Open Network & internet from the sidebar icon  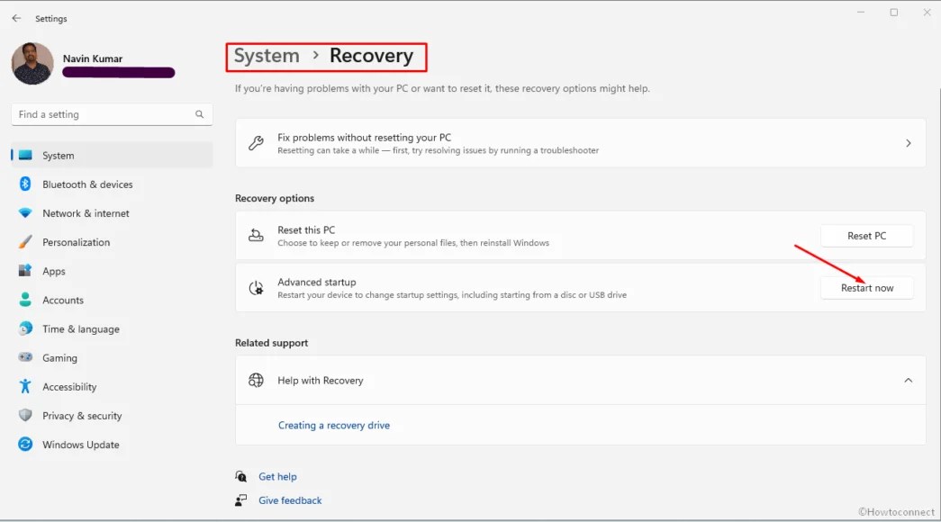coord(24,213)
